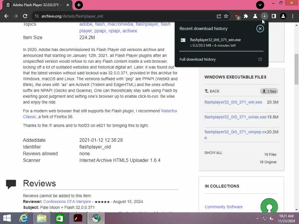Click the 19 Original count
The height and width of the screenshot is (224, 299).
pos(268,162)
